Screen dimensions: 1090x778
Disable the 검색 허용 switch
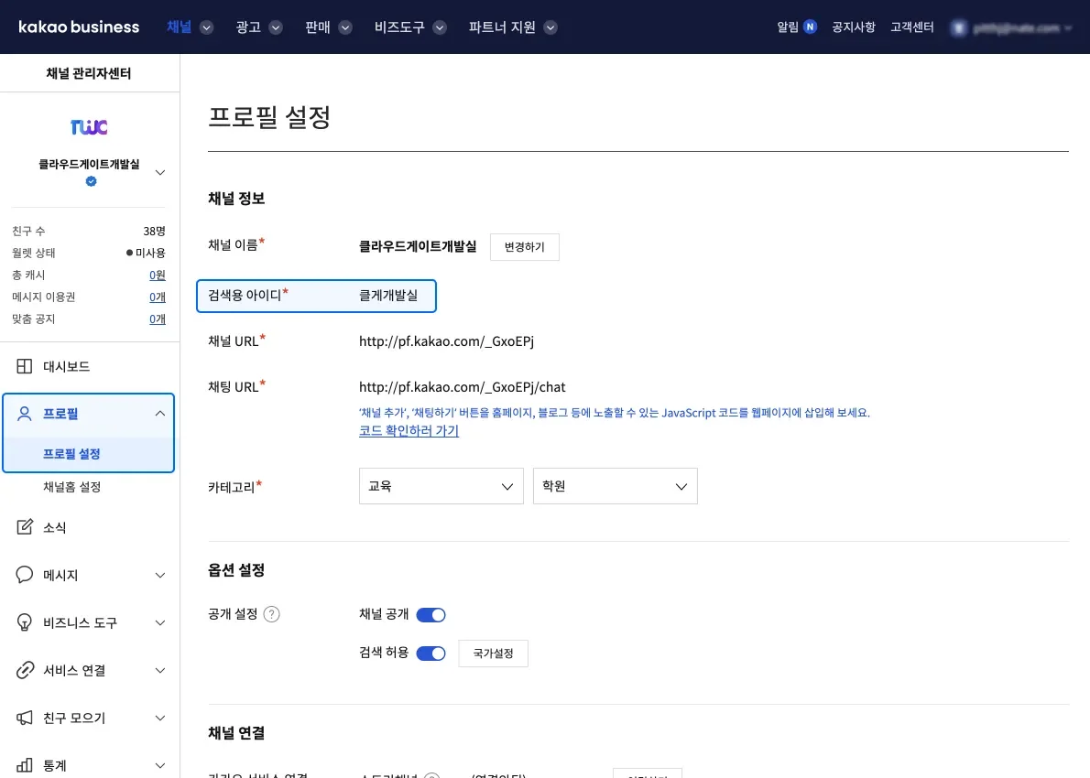coord(431,653)
